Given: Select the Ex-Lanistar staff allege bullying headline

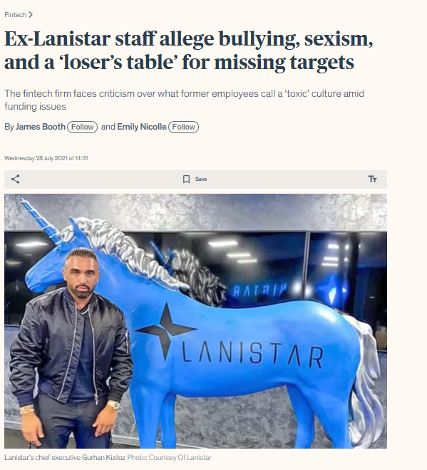Looking at the screenshot, I should point(189,51).
